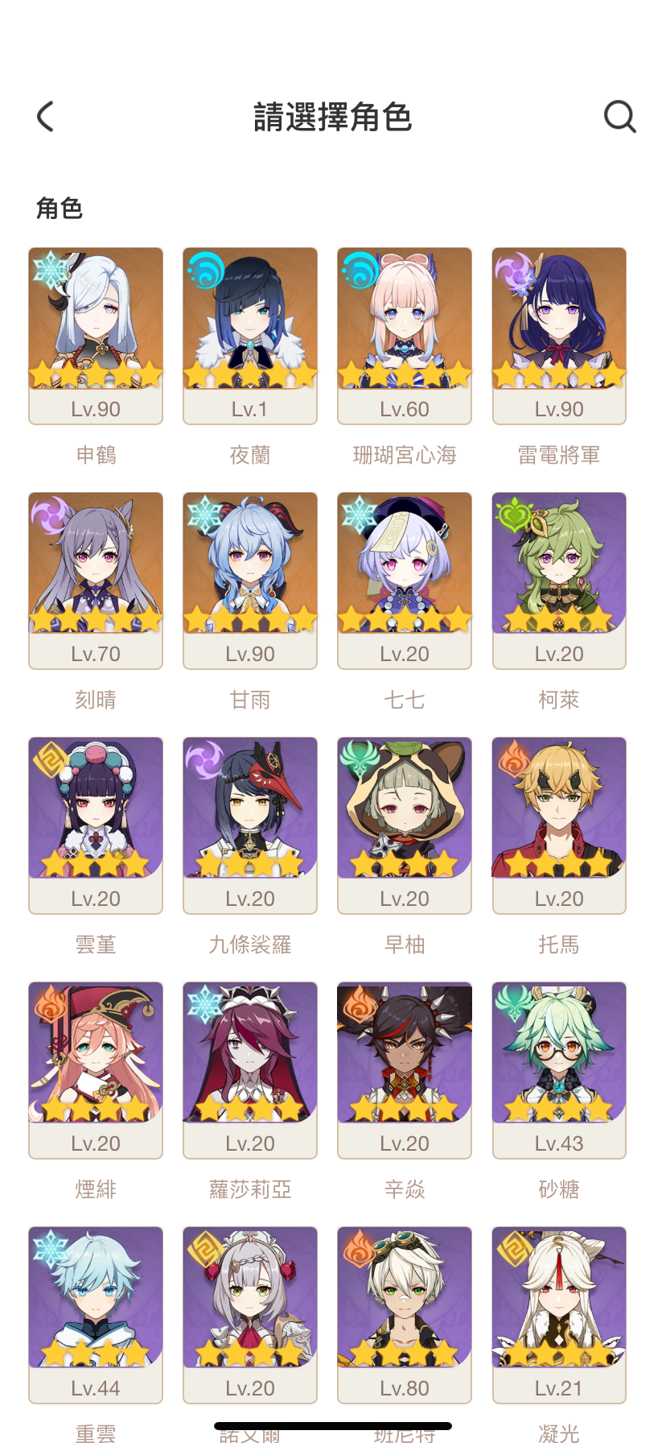Viewport: 666px width, 1443px height.
Task: Tap the back arrow icon
Action: click(x=46, y=117)
